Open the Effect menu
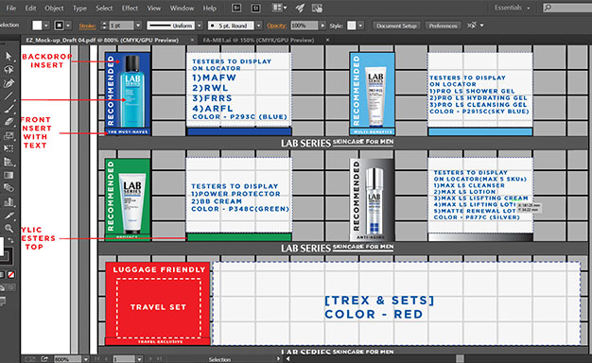This screenshot has height=363, width=592. (130, 8)
